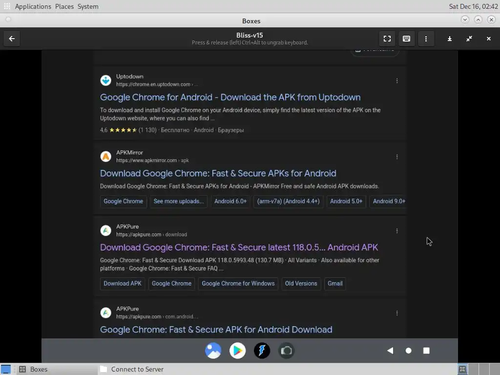
Task: Click show desktop icon in bottom panel
Action: coord(6,369)
